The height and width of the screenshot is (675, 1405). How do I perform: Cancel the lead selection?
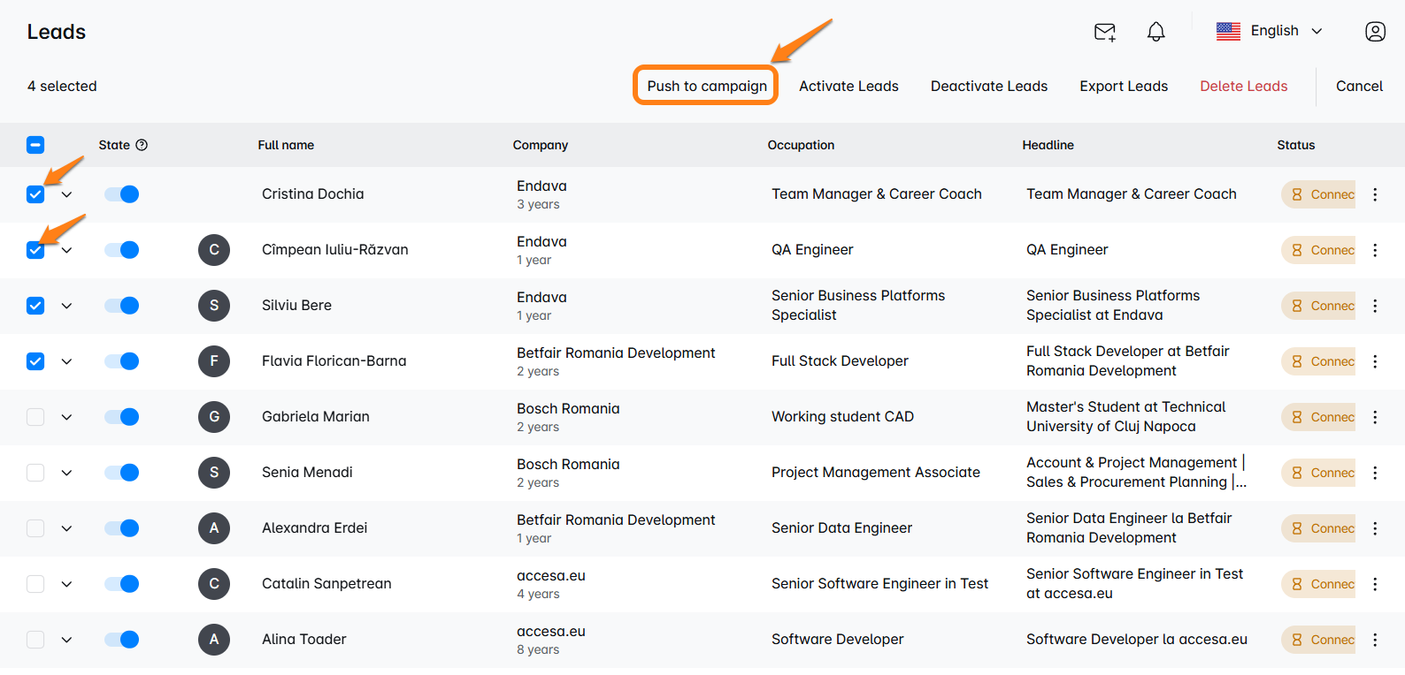(x=1359, y=86)
